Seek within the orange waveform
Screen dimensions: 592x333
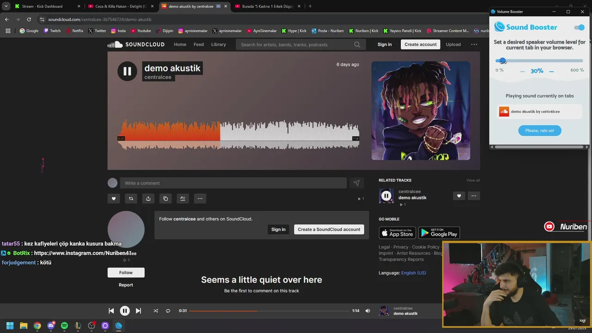click(x=169, y=134)
